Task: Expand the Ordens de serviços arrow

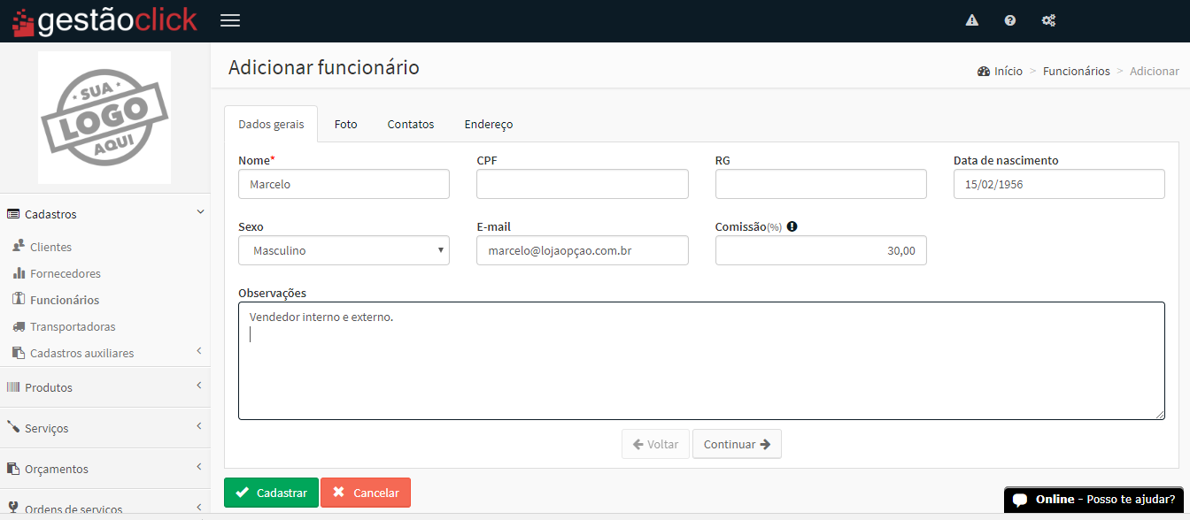Action: tap(199, 507)
